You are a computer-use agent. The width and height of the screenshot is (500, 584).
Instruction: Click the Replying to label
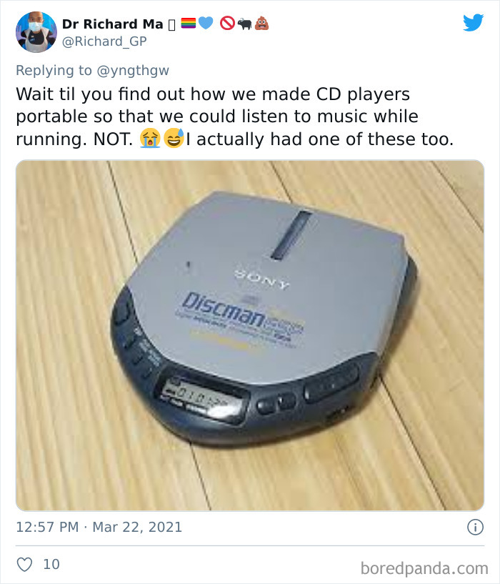tap(54, 70)
